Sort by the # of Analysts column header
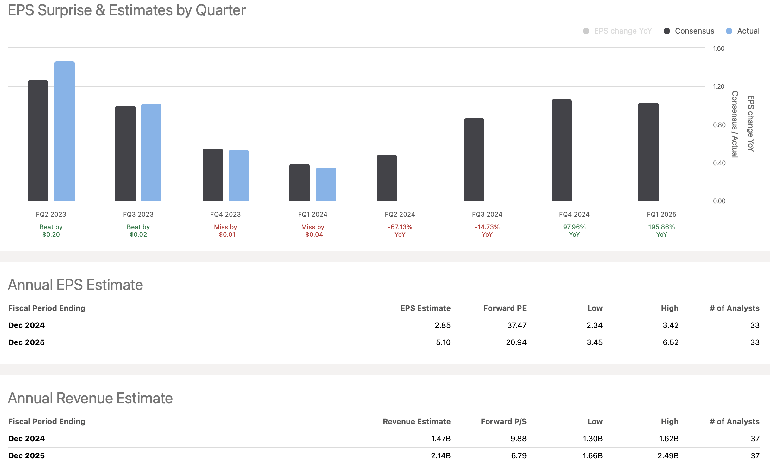This screenshot has width=770, height=471. coord(734,308)
